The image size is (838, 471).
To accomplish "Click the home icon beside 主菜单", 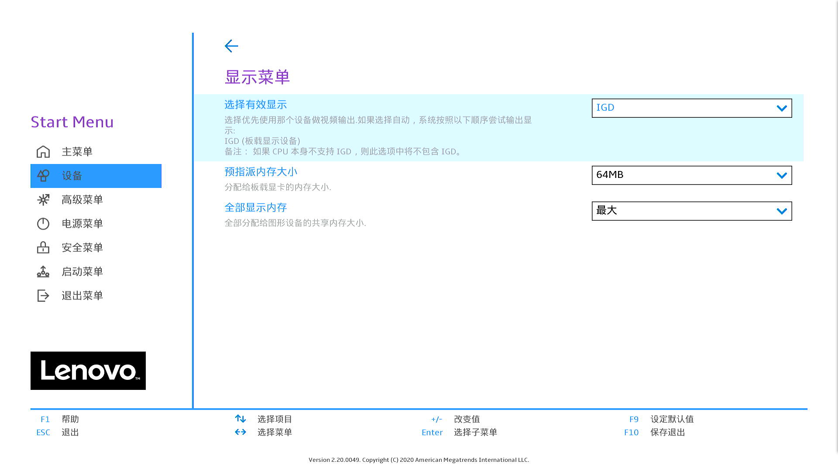I will click(x=43, y=152).
